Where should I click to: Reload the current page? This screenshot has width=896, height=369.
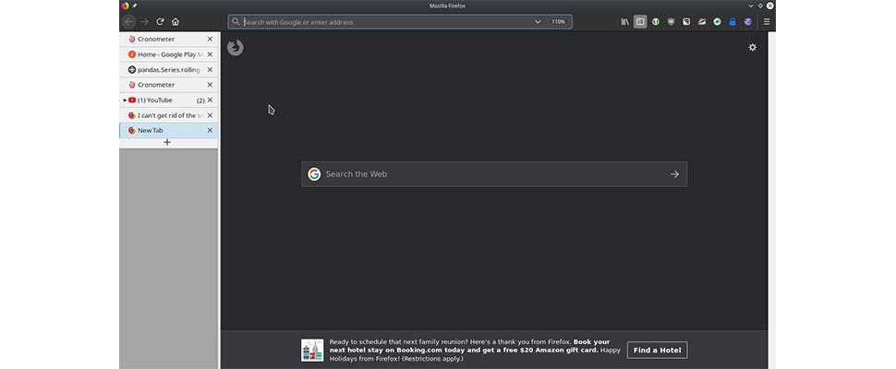[x=160, y=21]
